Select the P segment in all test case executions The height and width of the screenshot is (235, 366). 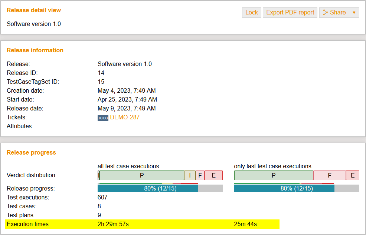141,175
